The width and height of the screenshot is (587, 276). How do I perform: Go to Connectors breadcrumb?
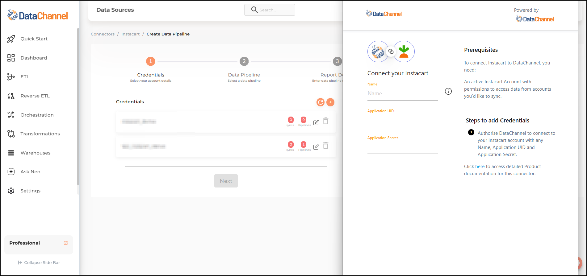103,34
